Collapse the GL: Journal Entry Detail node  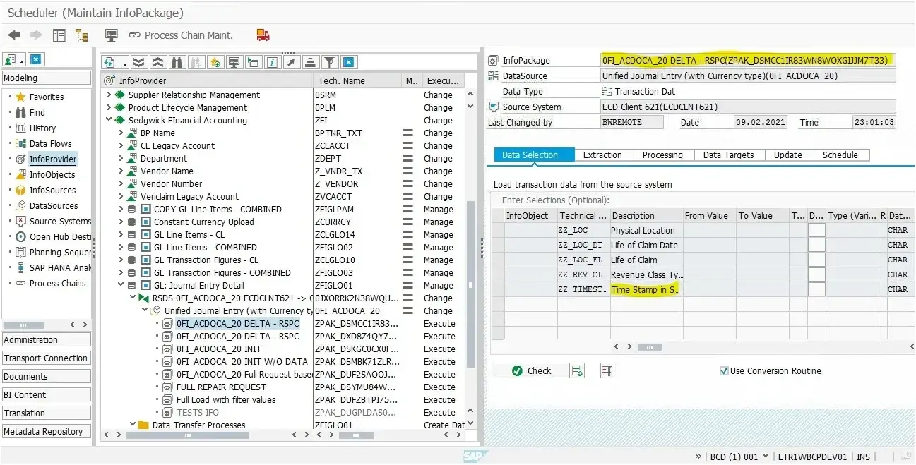coord(121,286)
